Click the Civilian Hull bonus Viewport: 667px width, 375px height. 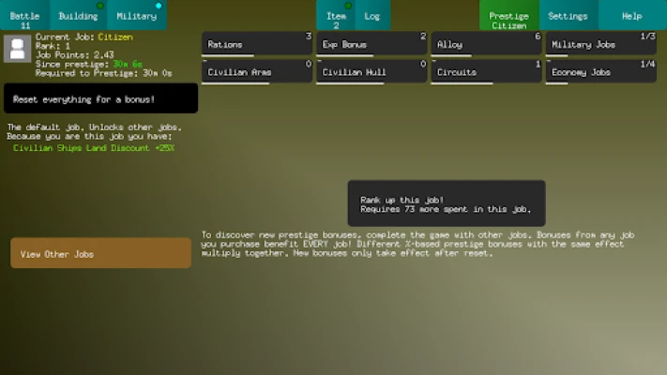point(372,71)
